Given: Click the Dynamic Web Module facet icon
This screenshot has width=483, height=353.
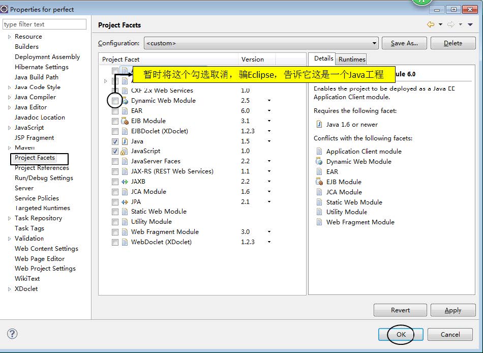Looking at the screenshot, I should (x=125, y=101).
